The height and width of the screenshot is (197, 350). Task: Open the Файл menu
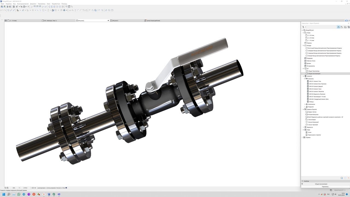coord(2,4)
